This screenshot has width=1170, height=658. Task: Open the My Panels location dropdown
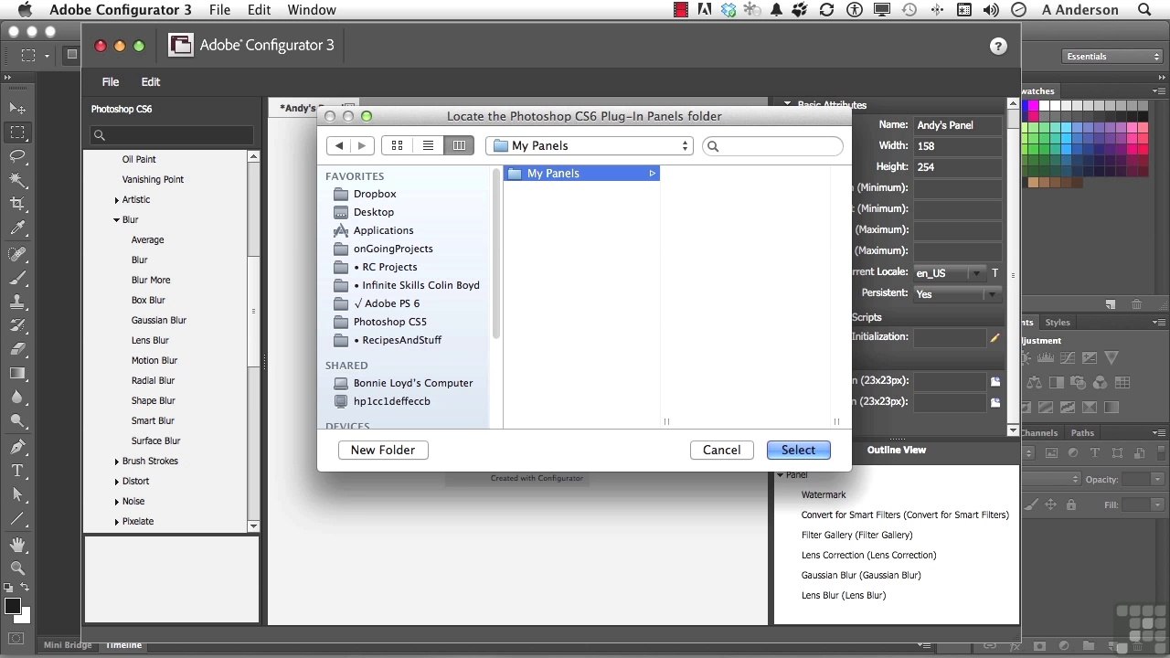(590, 145)
